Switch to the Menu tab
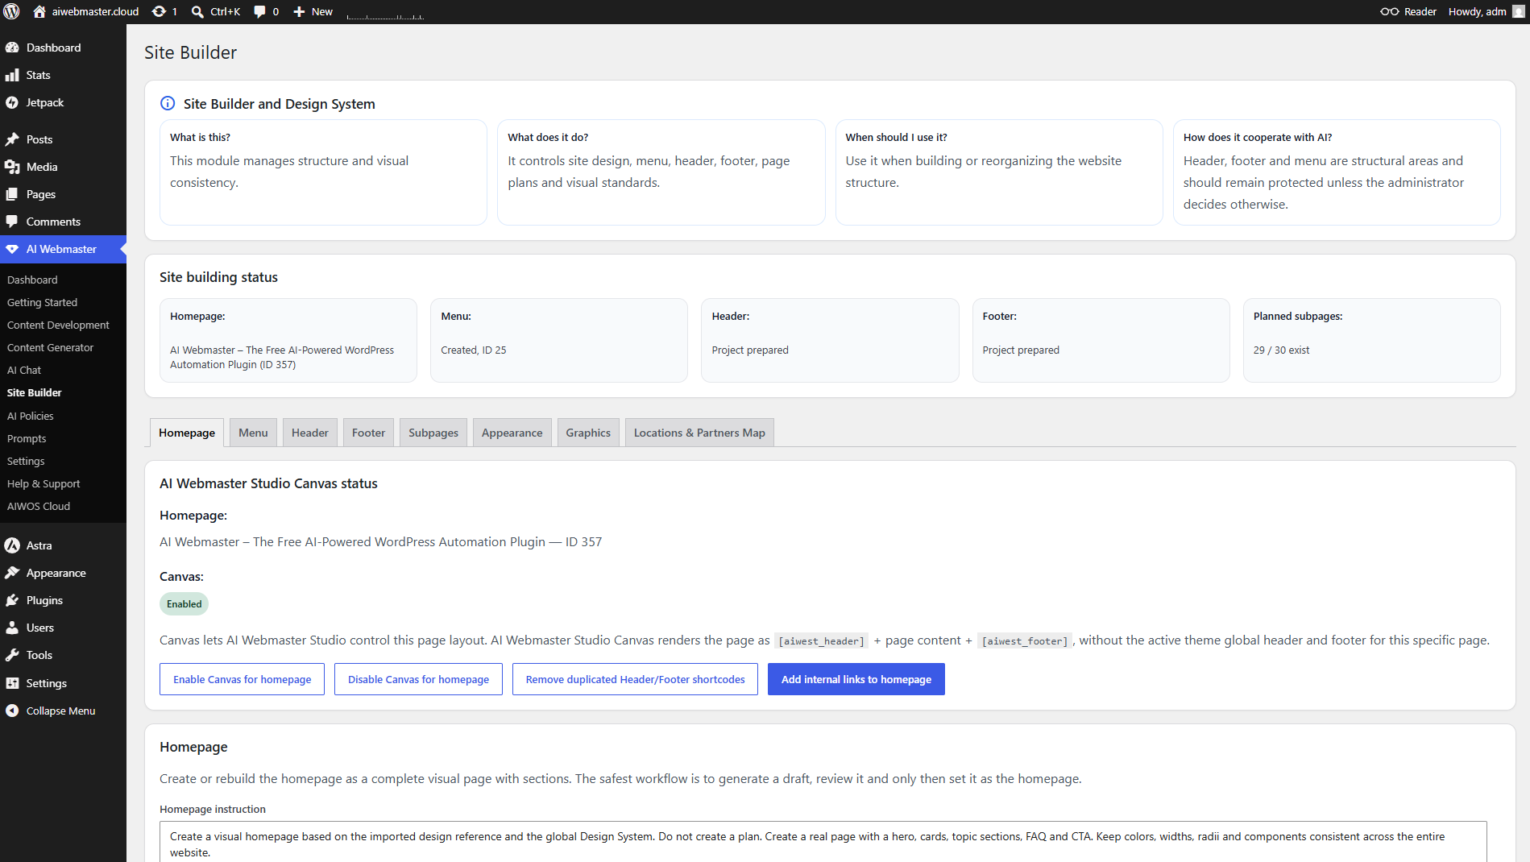The image size is (1530, 862). pyautogui.click(x=253, y=433)
